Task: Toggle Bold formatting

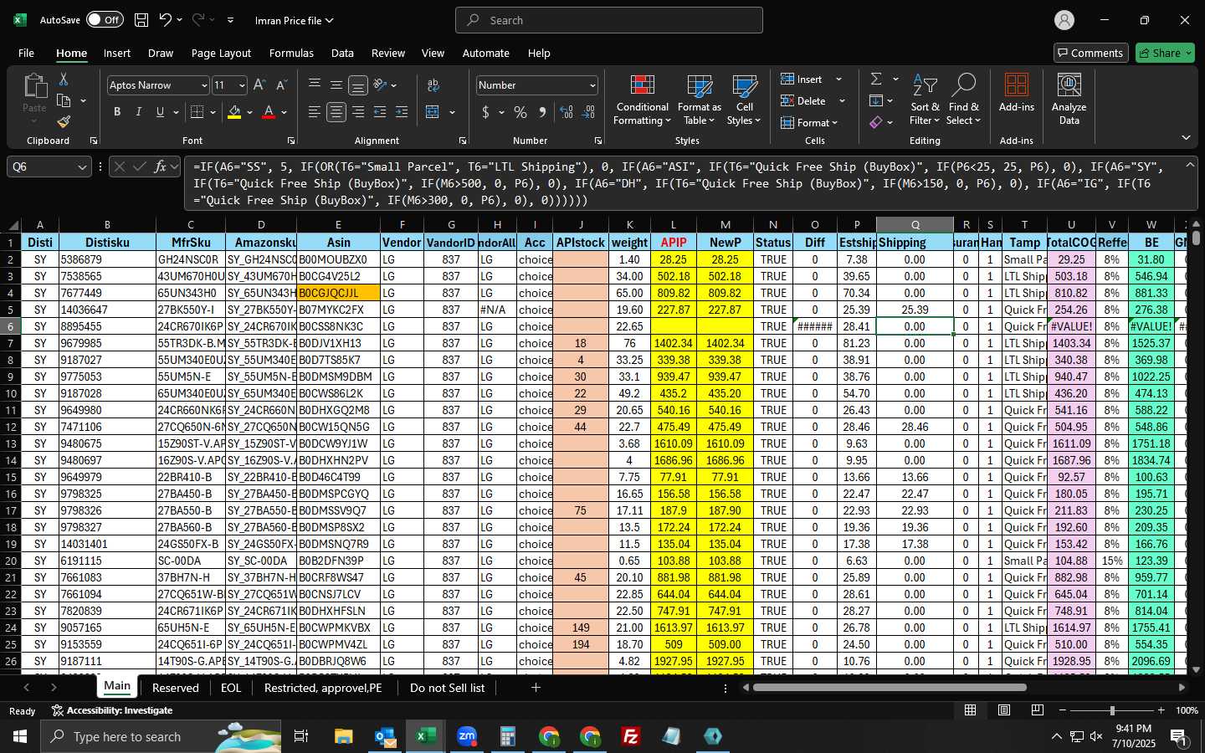Action: 117,112
